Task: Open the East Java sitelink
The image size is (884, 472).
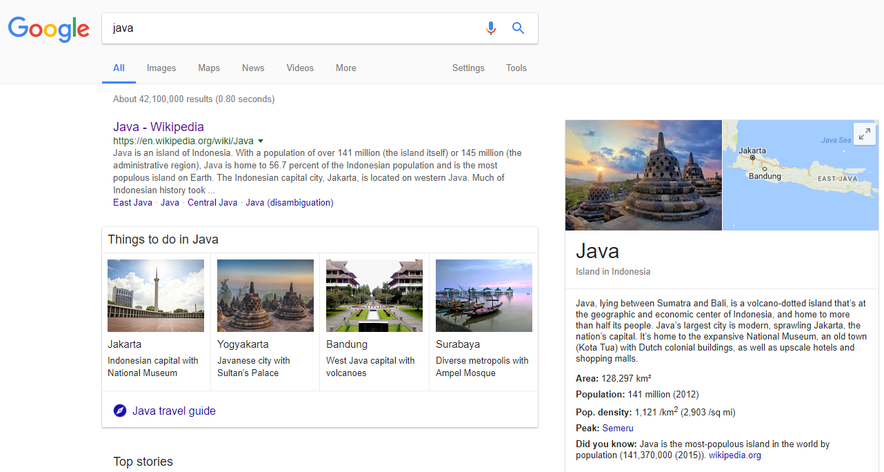Action: [x=132, y=203]
